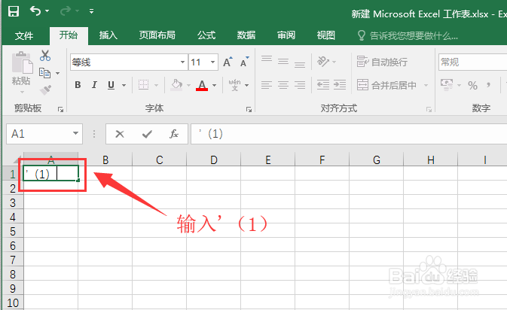Viewport: 507px width, 310px height.
Task: Toggle 自动换行 wrap text
Action: click(382, 62)
